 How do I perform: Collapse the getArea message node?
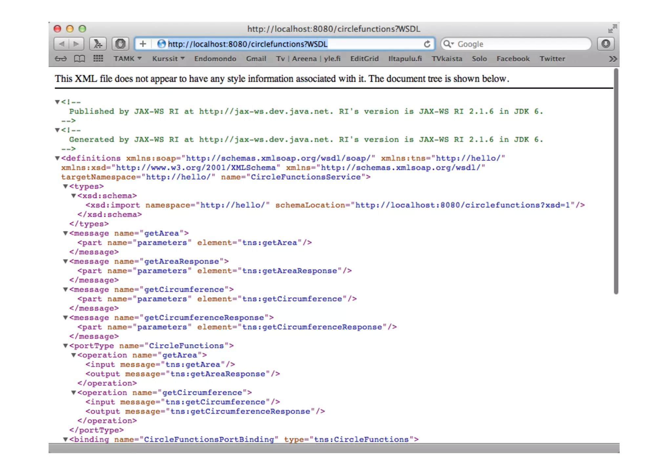[x=65, y=233]
